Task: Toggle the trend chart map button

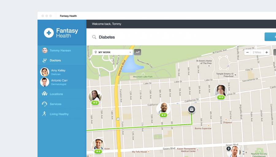Action: pyautogui.click(x=137, y=52)
